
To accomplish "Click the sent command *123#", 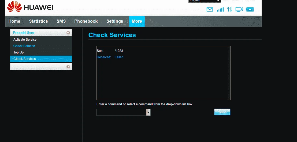I will [x=119, y=51].
